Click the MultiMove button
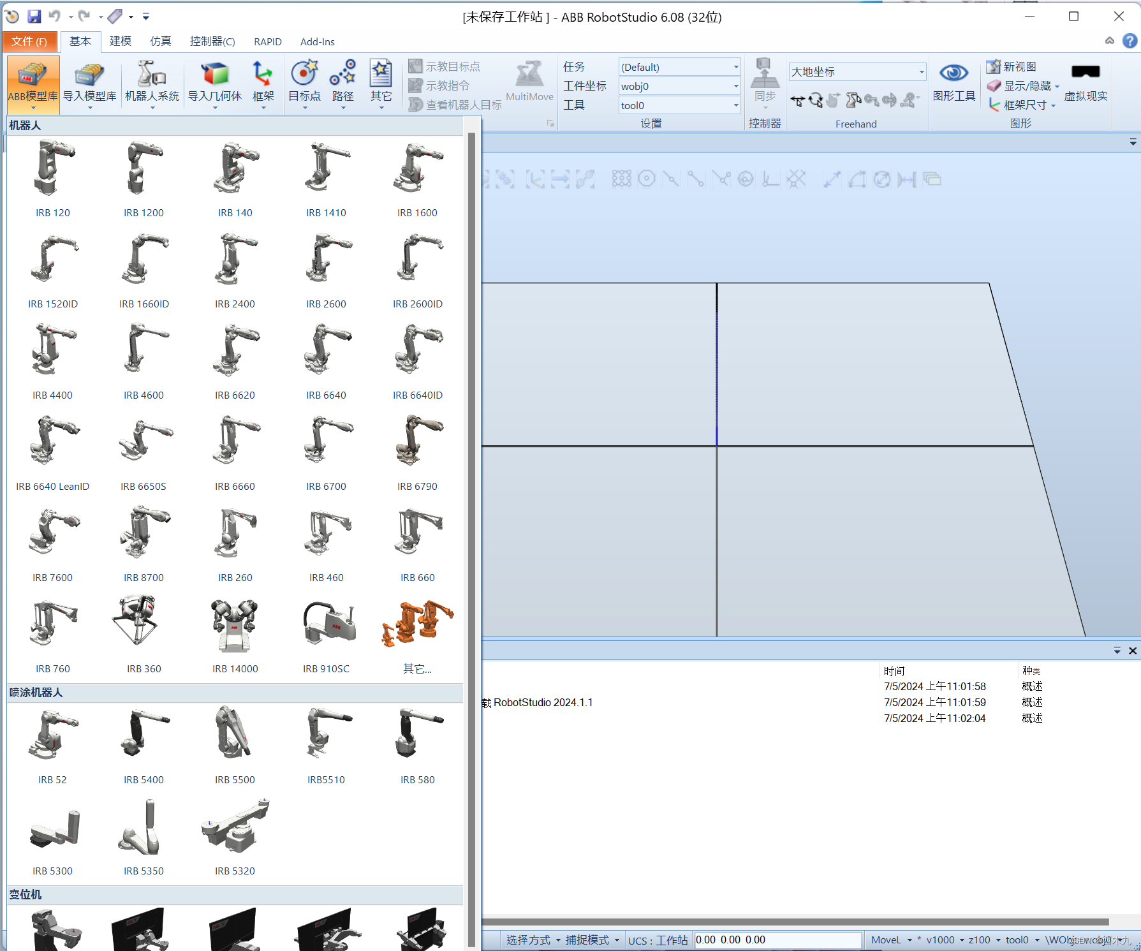Screen dimensions: 1141x951 coord(529,82)
